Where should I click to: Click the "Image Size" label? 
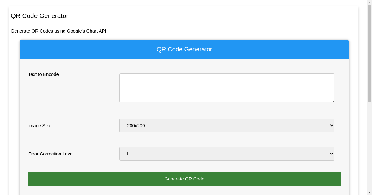40,126
